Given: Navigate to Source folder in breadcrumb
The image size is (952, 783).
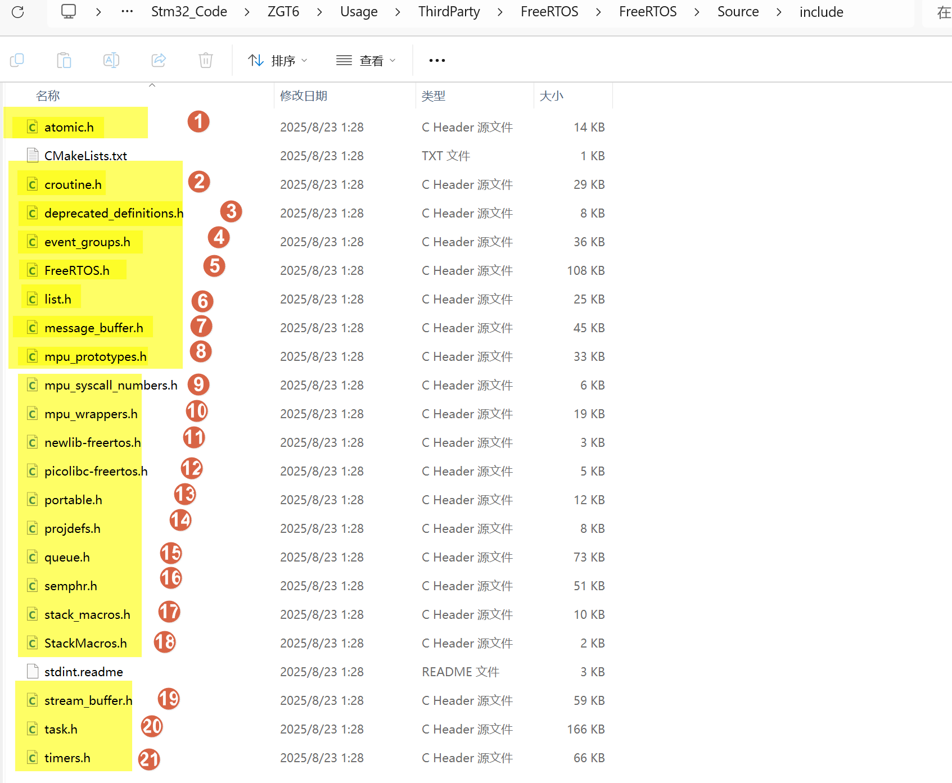Looking at the screenshot, I should 738,12.
